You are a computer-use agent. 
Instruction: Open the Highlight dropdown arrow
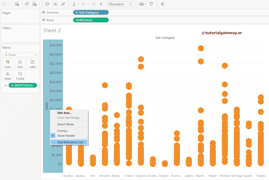tap(78, 4)
